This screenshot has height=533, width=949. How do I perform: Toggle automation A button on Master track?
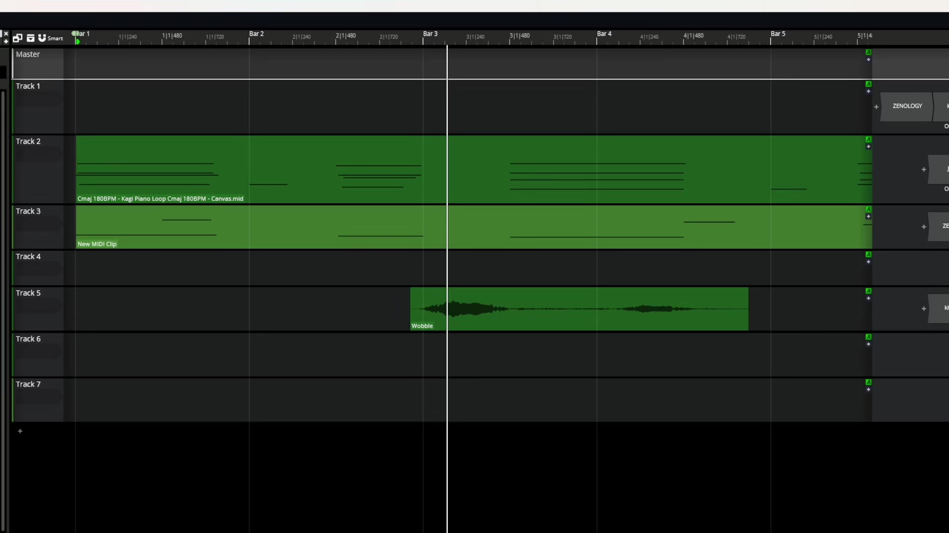[868, 52]
